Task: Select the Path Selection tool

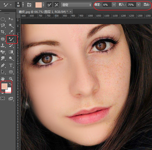Action: [3, 72]
